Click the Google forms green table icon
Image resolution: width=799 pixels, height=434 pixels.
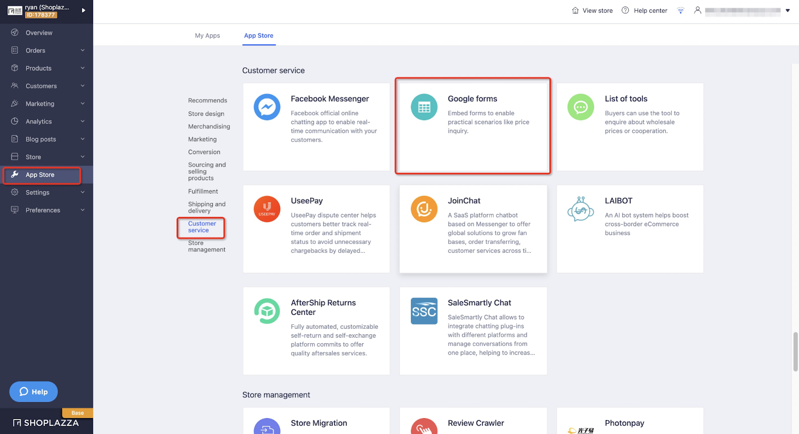pyautogui.click(x=424, y=107)
